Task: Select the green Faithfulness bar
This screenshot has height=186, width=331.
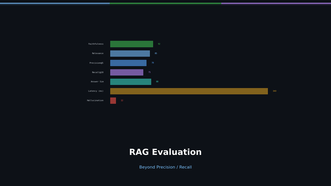Action: 132,44
